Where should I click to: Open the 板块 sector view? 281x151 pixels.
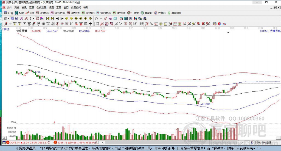click(19, 13)
